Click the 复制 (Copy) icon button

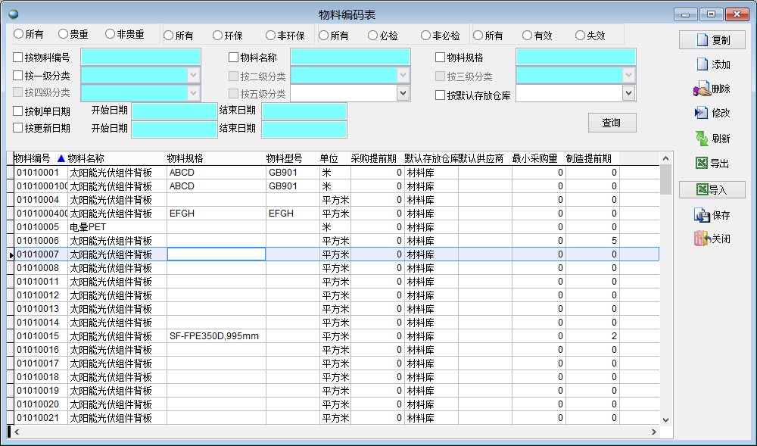(702, 40)
